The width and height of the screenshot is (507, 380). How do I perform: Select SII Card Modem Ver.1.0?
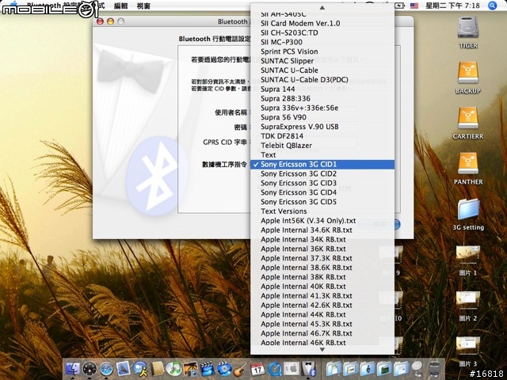pyautogui.click(x=322, y=23)
